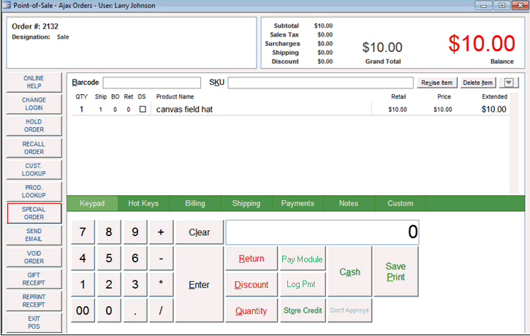Click the Save Print button
The width and height of the screenshot is (530, 336).
(x=395, y=272)
